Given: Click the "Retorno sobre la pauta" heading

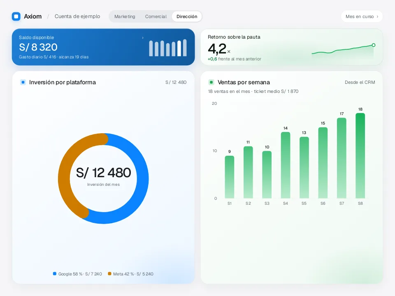Looking at the screenshot, I should (x=234, y=37).
